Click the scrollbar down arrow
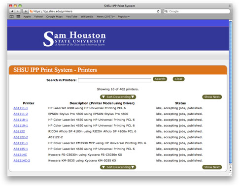 coord(231,171)
